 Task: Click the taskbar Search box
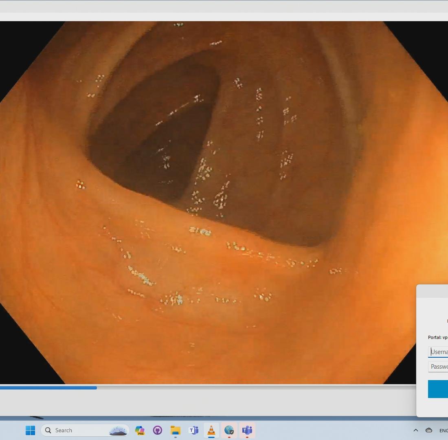[85, 430]
